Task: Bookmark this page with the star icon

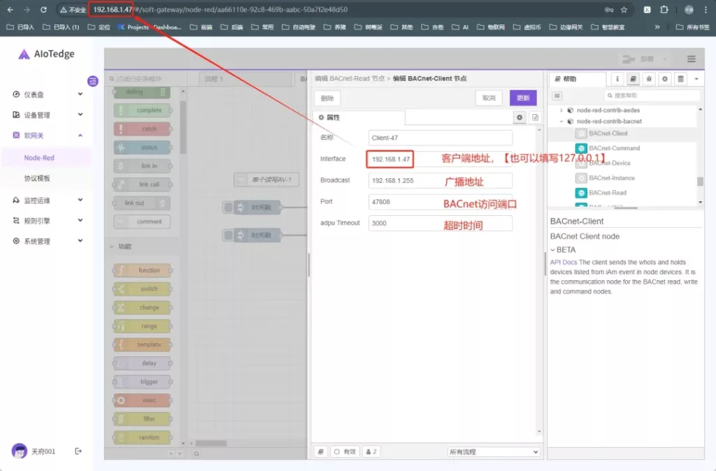Action: [624, 10]
